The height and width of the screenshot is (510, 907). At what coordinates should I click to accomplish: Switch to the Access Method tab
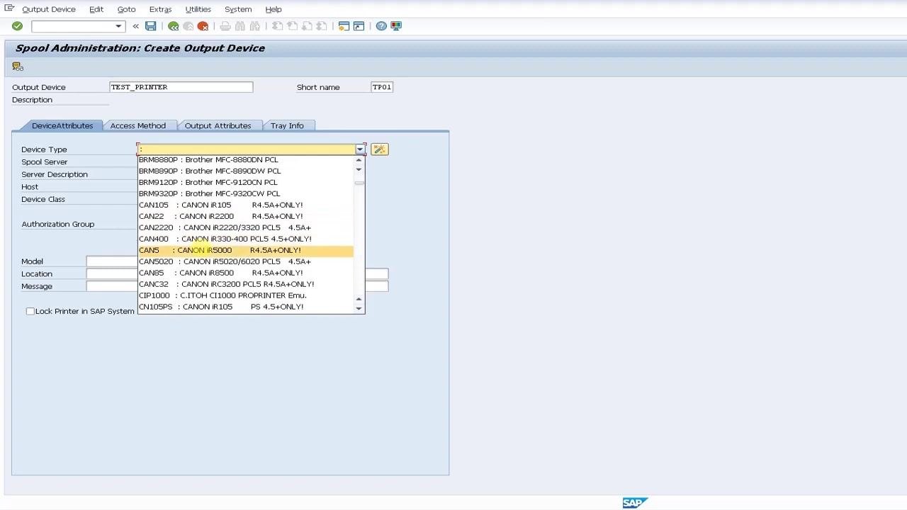click(x=137, y=125)
